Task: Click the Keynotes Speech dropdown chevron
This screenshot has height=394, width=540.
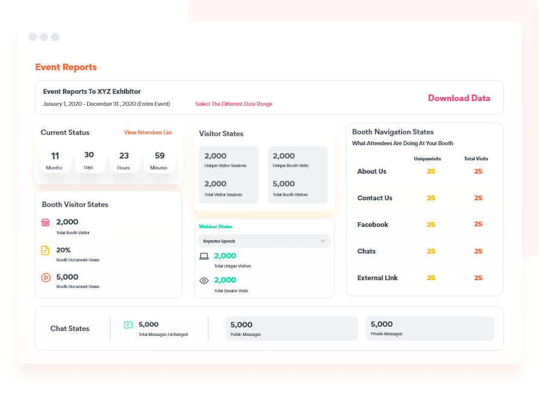Action: tap(323, 241)
